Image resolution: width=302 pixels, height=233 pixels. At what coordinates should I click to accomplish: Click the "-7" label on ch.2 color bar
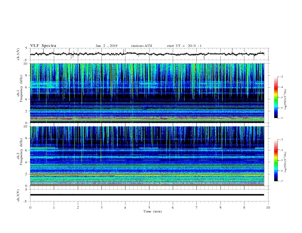[x=281, y=181]
